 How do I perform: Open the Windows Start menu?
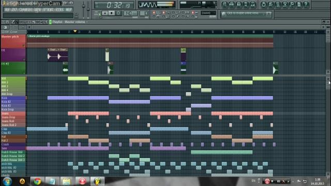point(7,181)
